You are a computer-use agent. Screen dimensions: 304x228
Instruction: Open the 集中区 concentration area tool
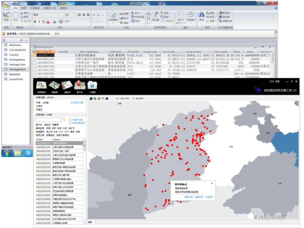(x=80, y=87)
